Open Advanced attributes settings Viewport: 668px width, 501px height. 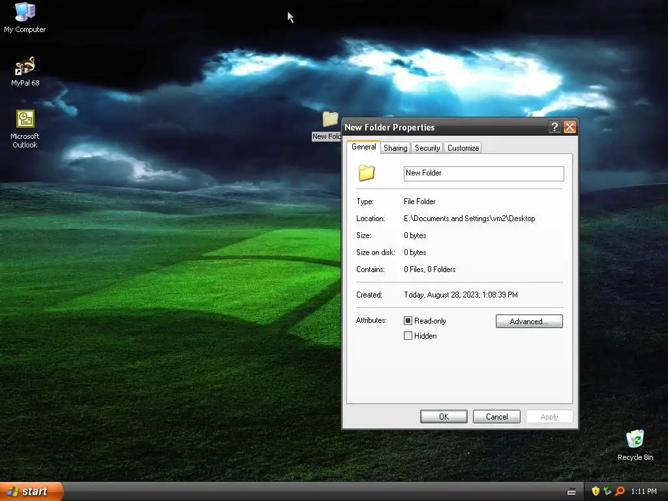pos(529,321)
